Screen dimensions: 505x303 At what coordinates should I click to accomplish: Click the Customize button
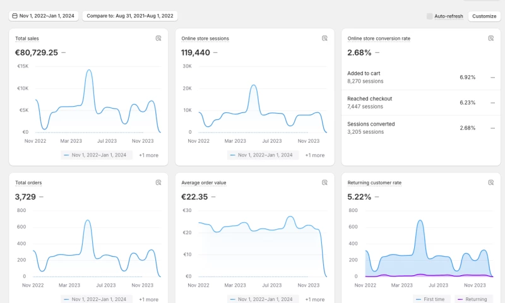[484, 16]
